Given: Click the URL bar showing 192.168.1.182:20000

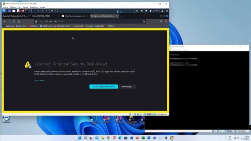Looking at the screenshot, I should [90, 22].
